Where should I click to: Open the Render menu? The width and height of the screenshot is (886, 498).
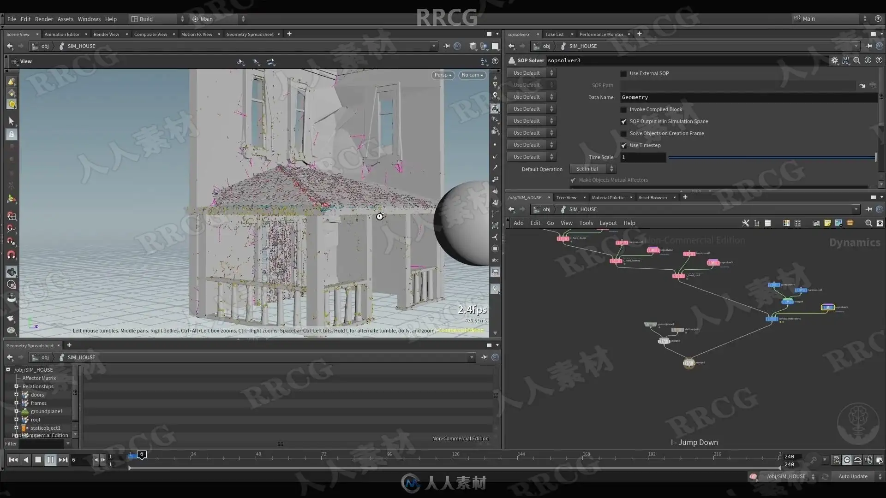(x=44, y=19)
